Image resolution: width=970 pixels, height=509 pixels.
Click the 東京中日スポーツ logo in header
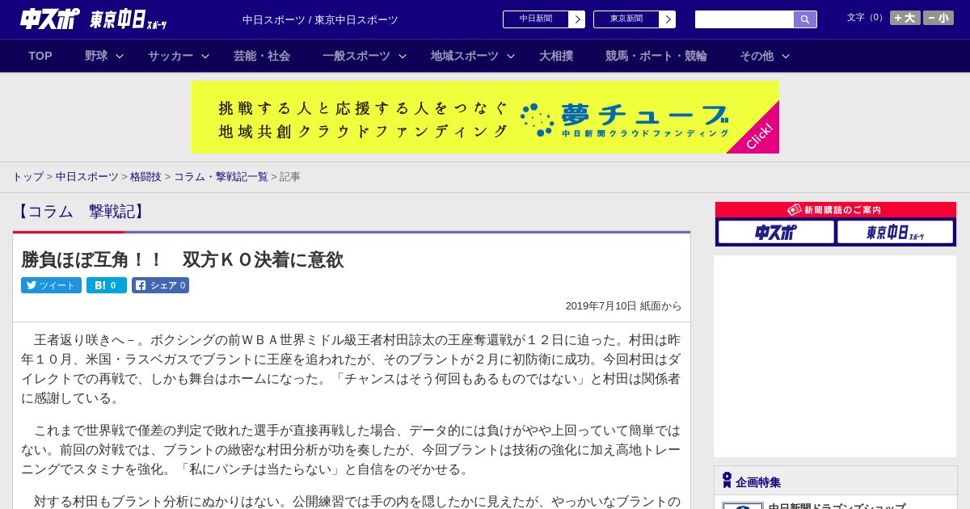point(129,20)
